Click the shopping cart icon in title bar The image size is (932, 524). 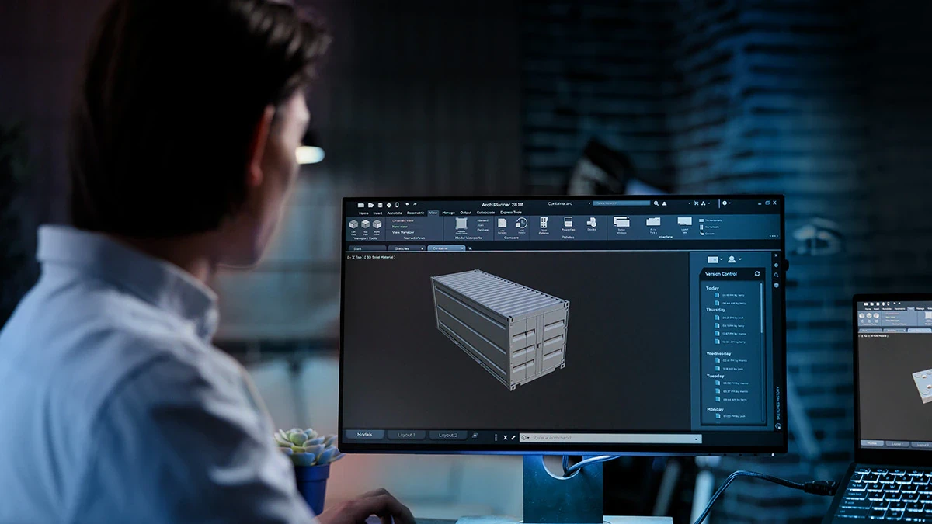point(695,203)
